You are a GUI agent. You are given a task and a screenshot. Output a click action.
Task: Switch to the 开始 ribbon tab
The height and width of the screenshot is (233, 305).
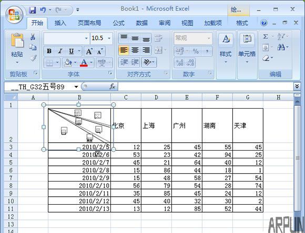[37, 23]
